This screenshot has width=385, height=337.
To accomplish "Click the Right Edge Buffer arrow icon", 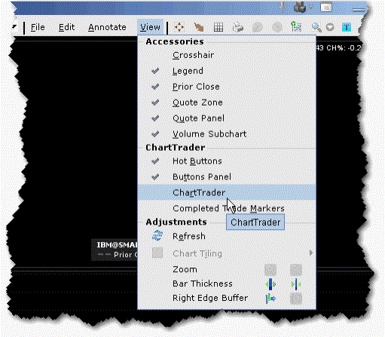I will pyautogui.click(x=270, y=299).
